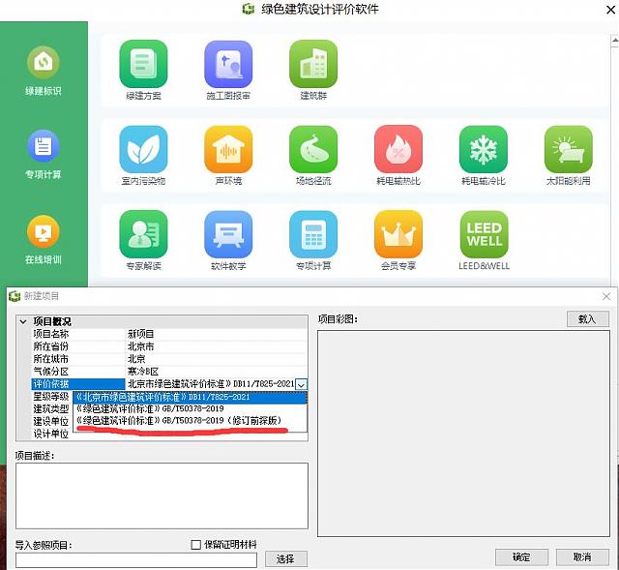Collapse the 项目概况 section
The image size is (619, 570).
[x=23, y=321]
